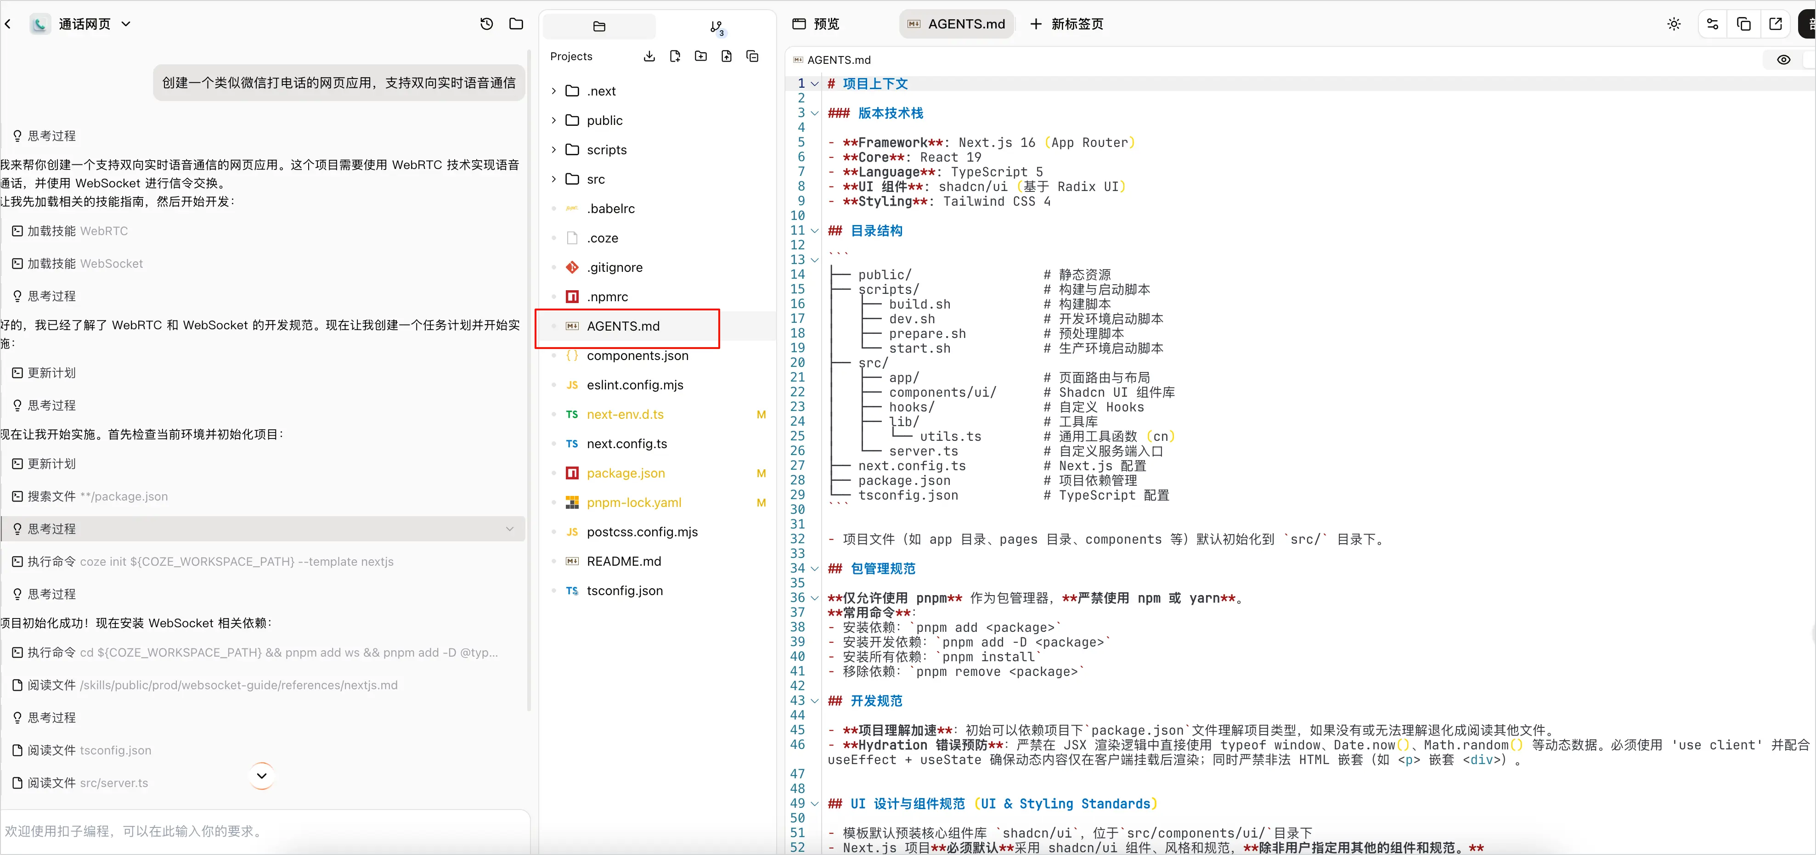1816x855 pixels.
Task: Open next-env.d.ts in the file tree
Action: (657, 415)
